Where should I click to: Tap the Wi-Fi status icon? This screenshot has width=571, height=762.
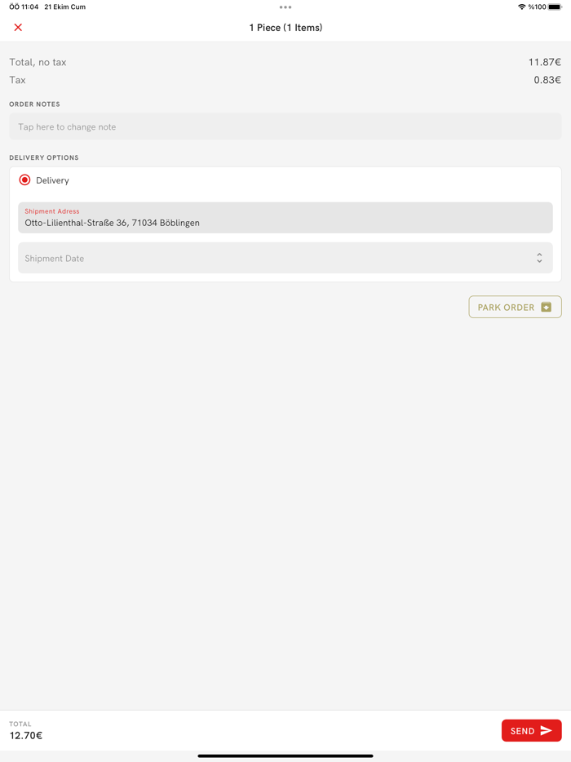click(x=521, y=7)
